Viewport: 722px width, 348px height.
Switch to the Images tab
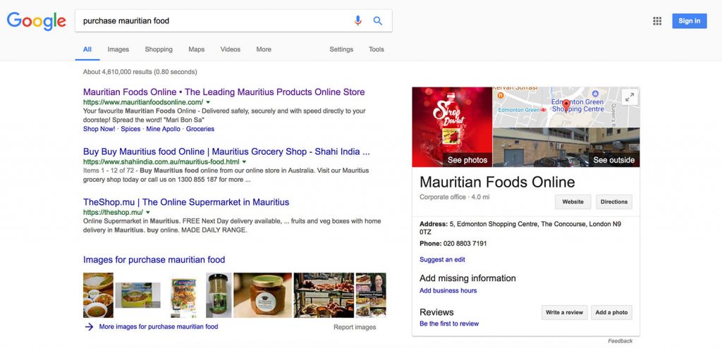118,49
